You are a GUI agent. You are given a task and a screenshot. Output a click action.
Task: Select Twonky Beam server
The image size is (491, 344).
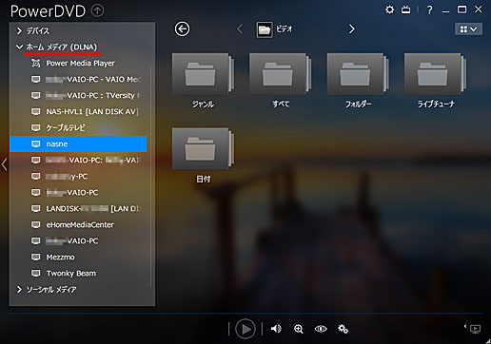coord(71,273)
